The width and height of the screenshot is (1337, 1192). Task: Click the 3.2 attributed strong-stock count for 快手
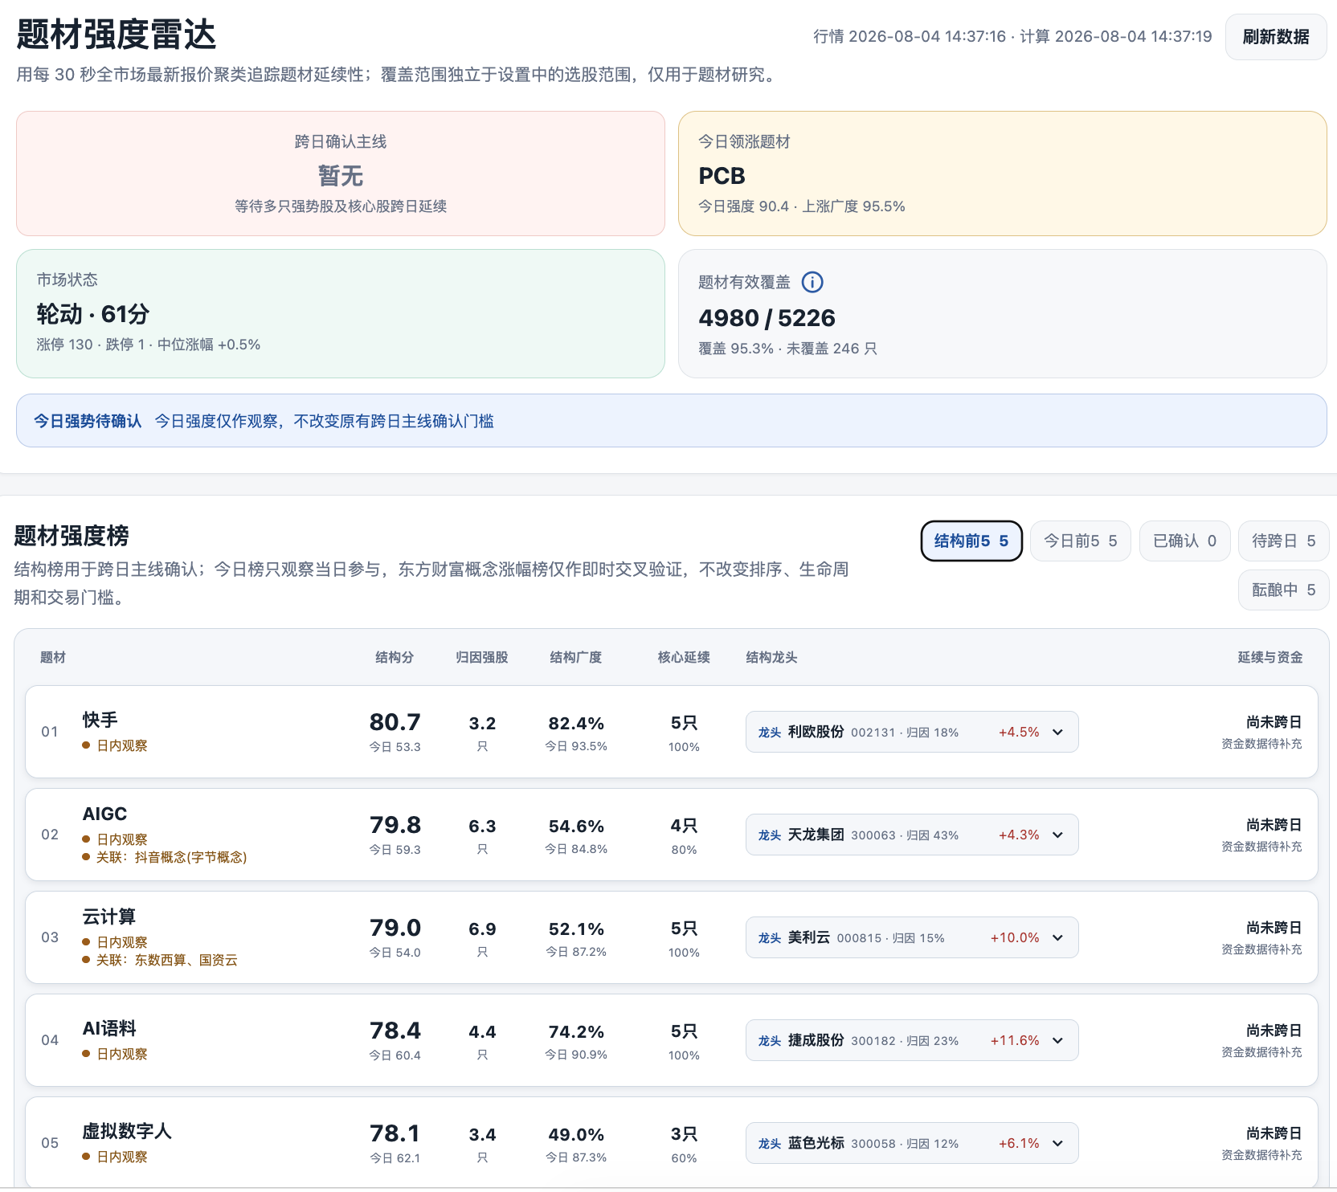[x=482, y=724]
